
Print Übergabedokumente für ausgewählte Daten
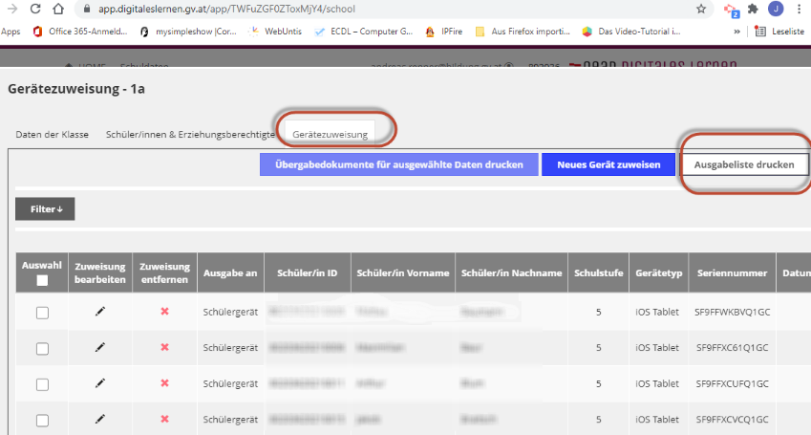tap(397, 164)
